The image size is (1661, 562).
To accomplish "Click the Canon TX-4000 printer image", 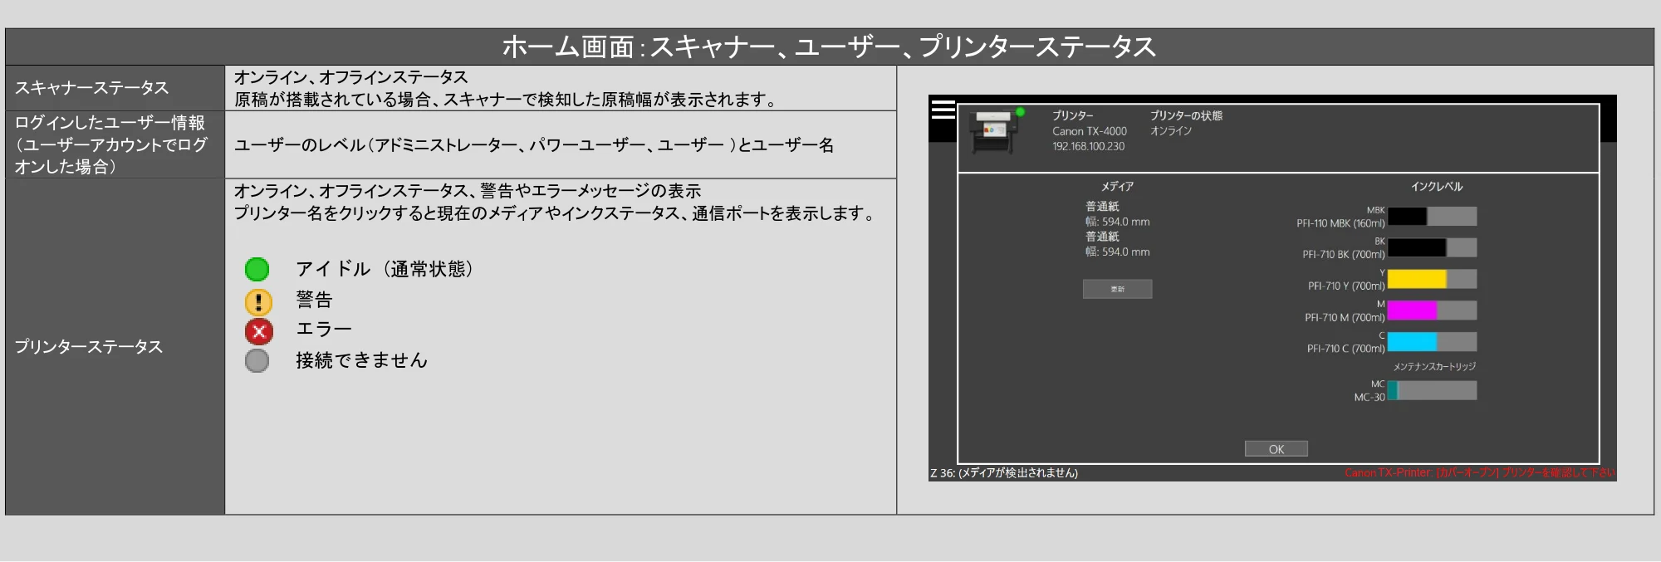I will click(995, 132).
